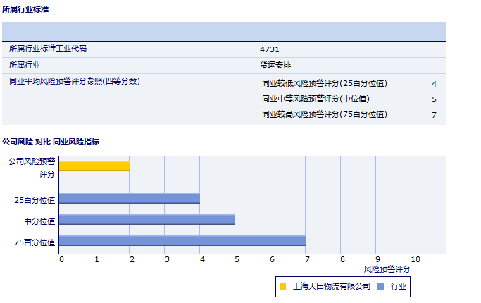Click the 上海大田物流有限公司 legend label

(331, 287)
